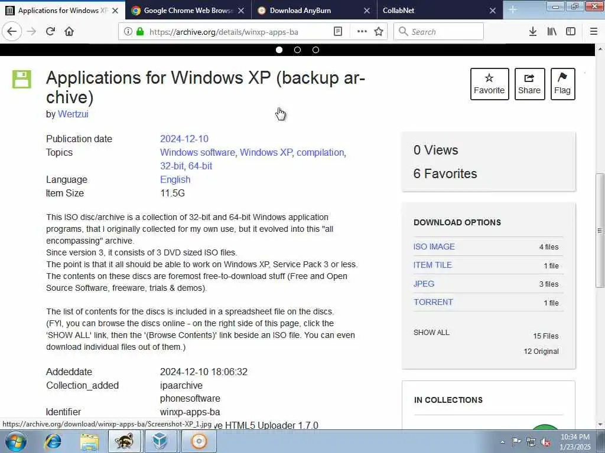Screen dimensions: 605x453
Task: Close the CollabNet tab
Action: (493, 11)
